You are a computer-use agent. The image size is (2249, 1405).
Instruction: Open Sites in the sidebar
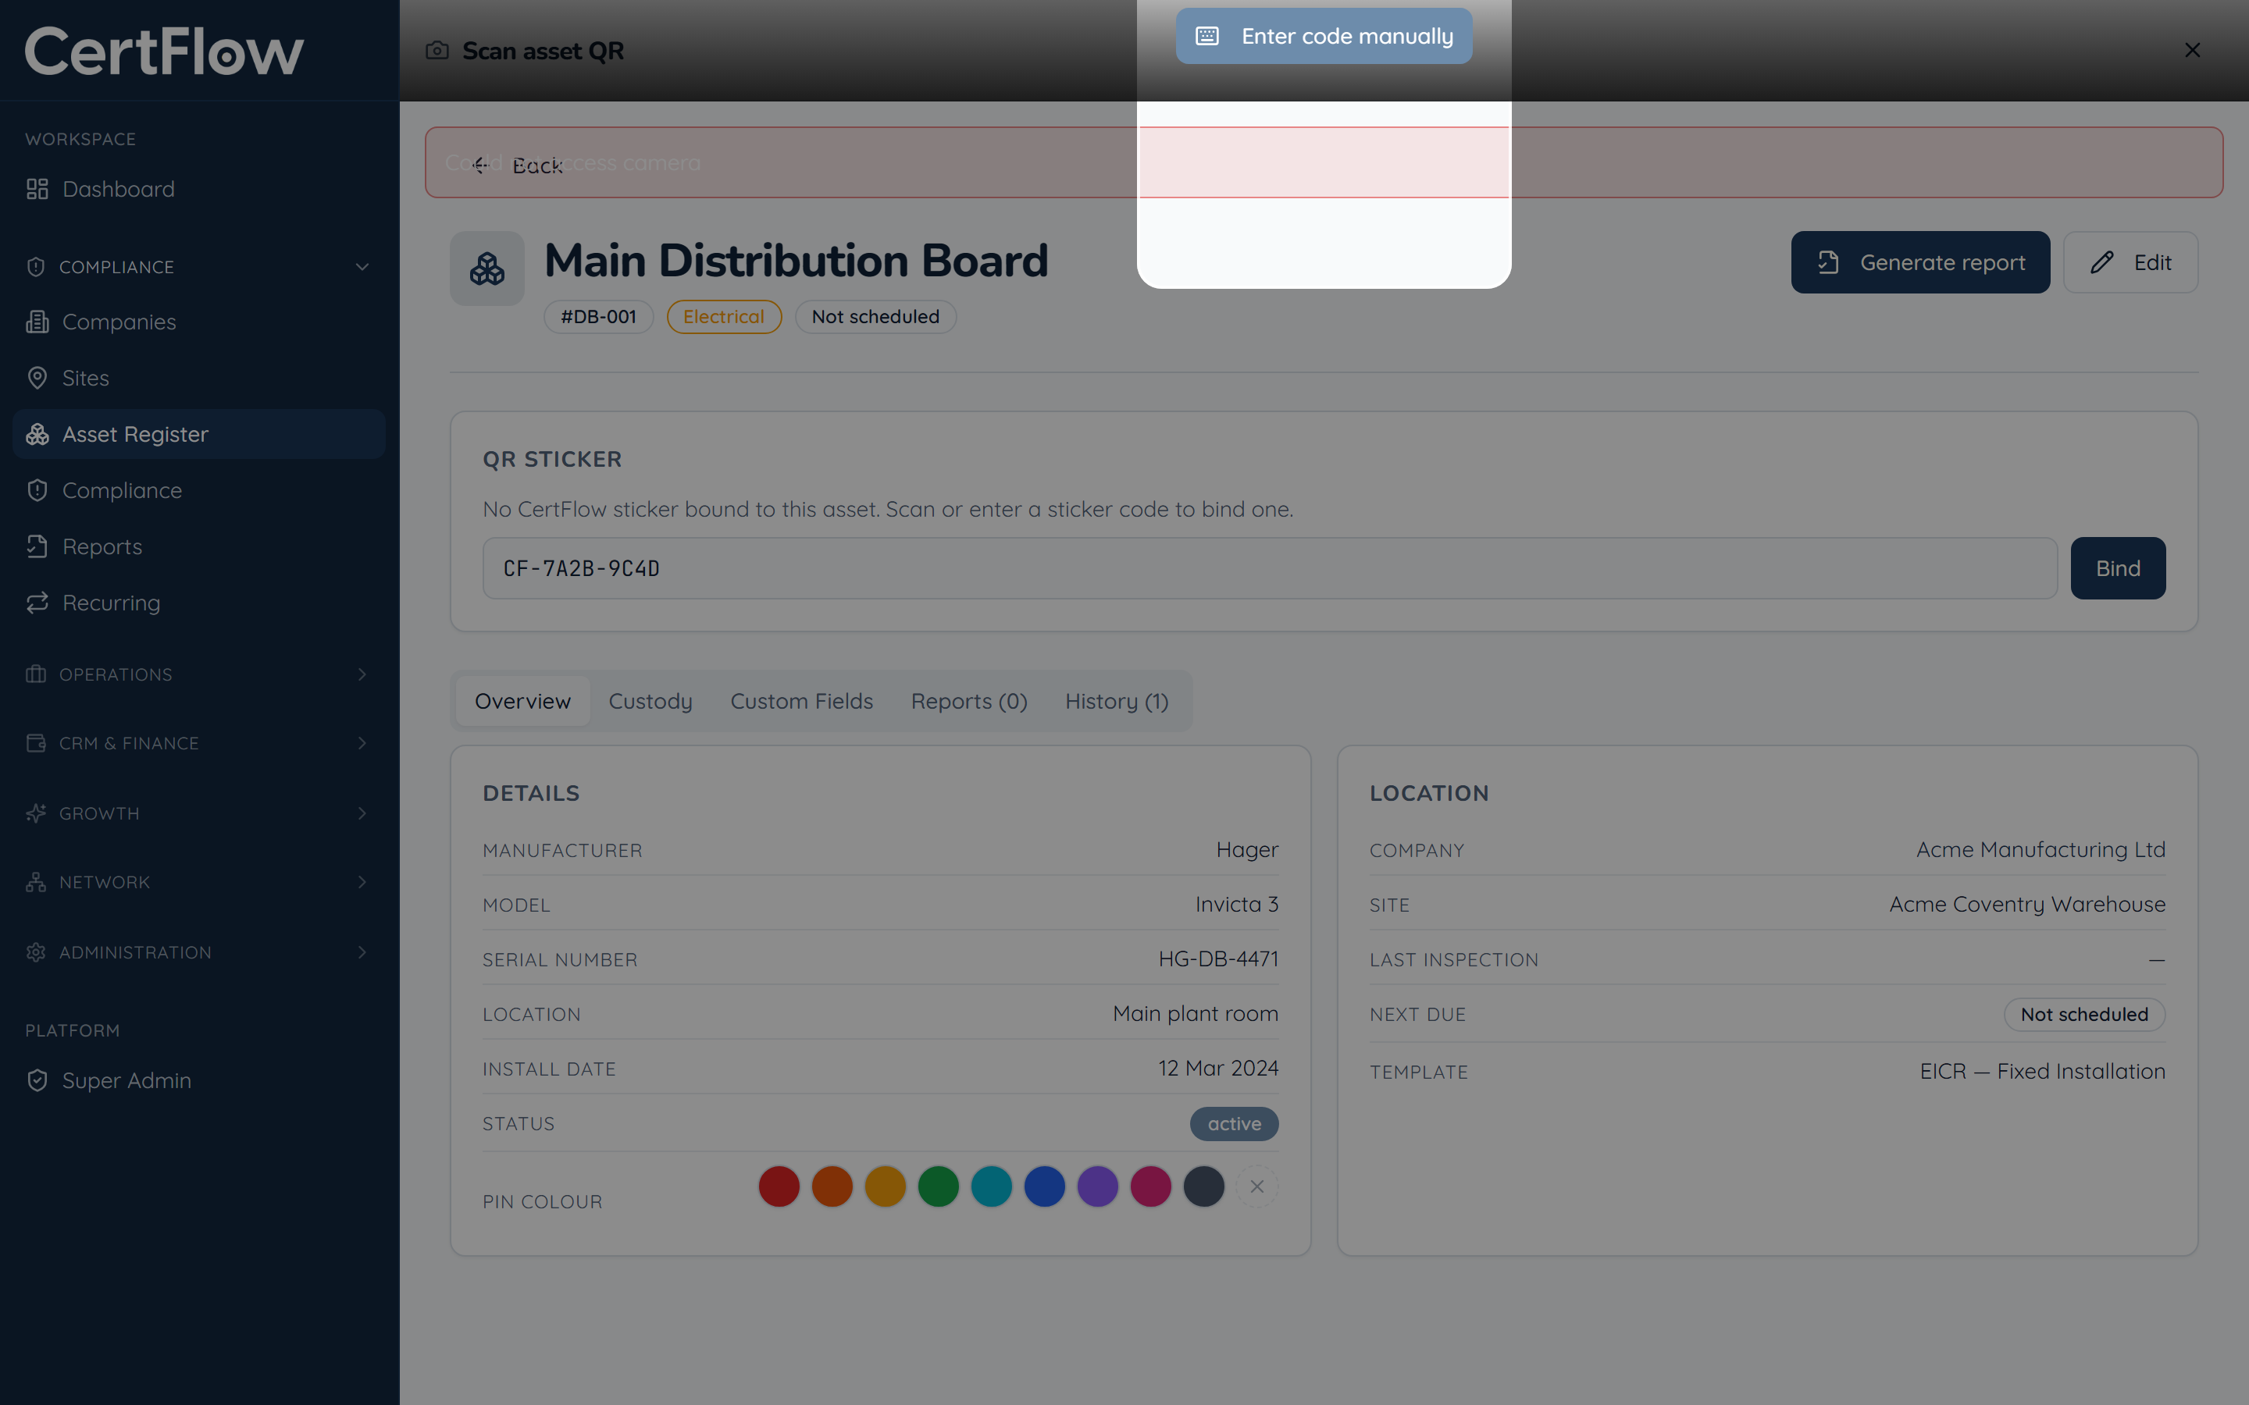click(x=199, y=379)
